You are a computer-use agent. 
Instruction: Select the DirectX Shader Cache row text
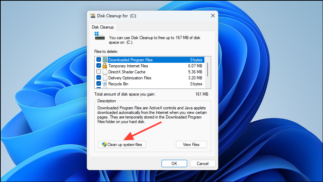point(127,72)
